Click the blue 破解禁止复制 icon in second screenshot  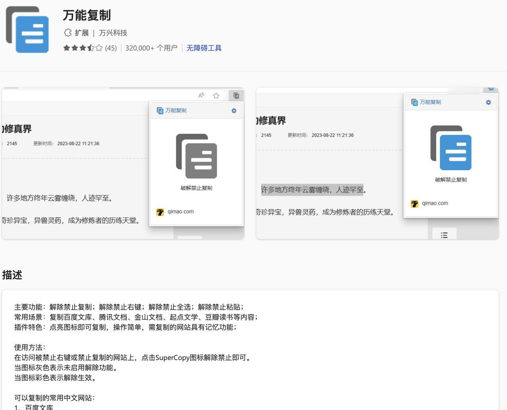pyautogui.click(x=451, y=148)
